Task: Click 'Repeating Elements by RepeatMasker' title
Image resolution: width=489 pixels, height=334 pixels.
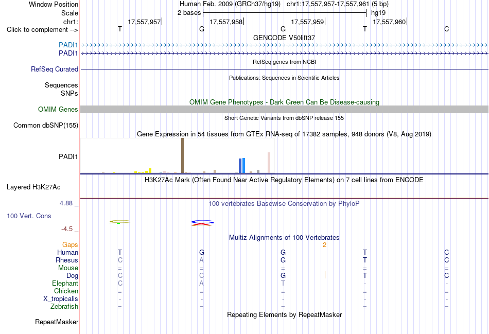Action: click(284, 314)
